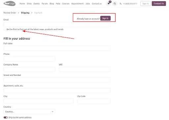Focus the Full name input field
Viewport: 169px width, 120px height.
pyautogui.click(x=57, y=48)
